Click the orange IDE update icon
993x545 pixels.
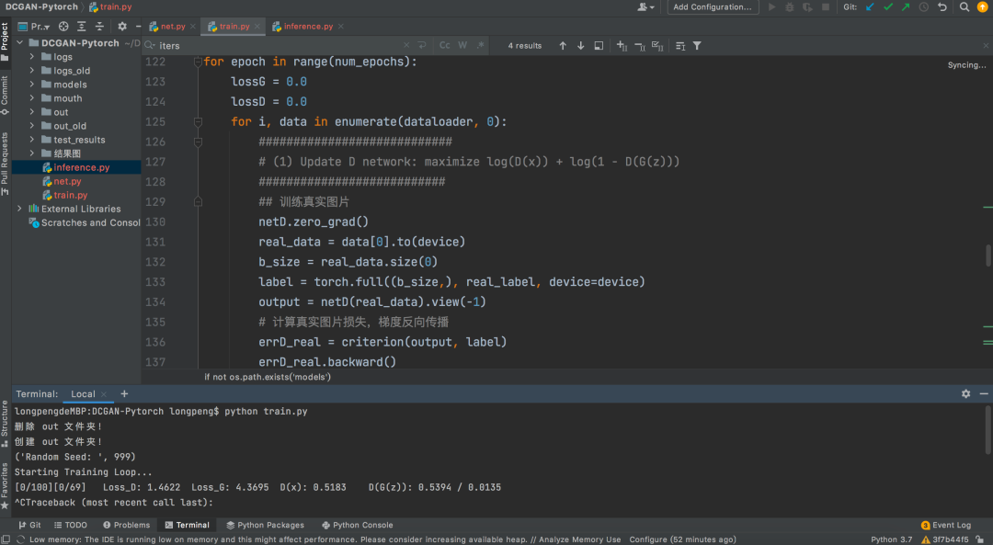pyautogui.click(x=982, y=7)
